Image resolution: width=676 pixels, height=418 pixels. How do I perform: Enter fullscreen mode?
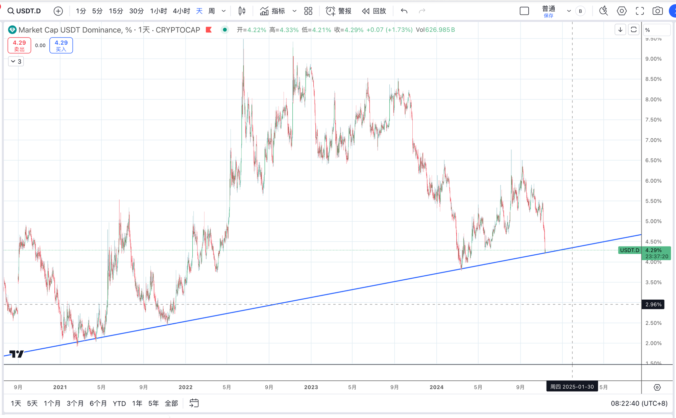(640, 11)
